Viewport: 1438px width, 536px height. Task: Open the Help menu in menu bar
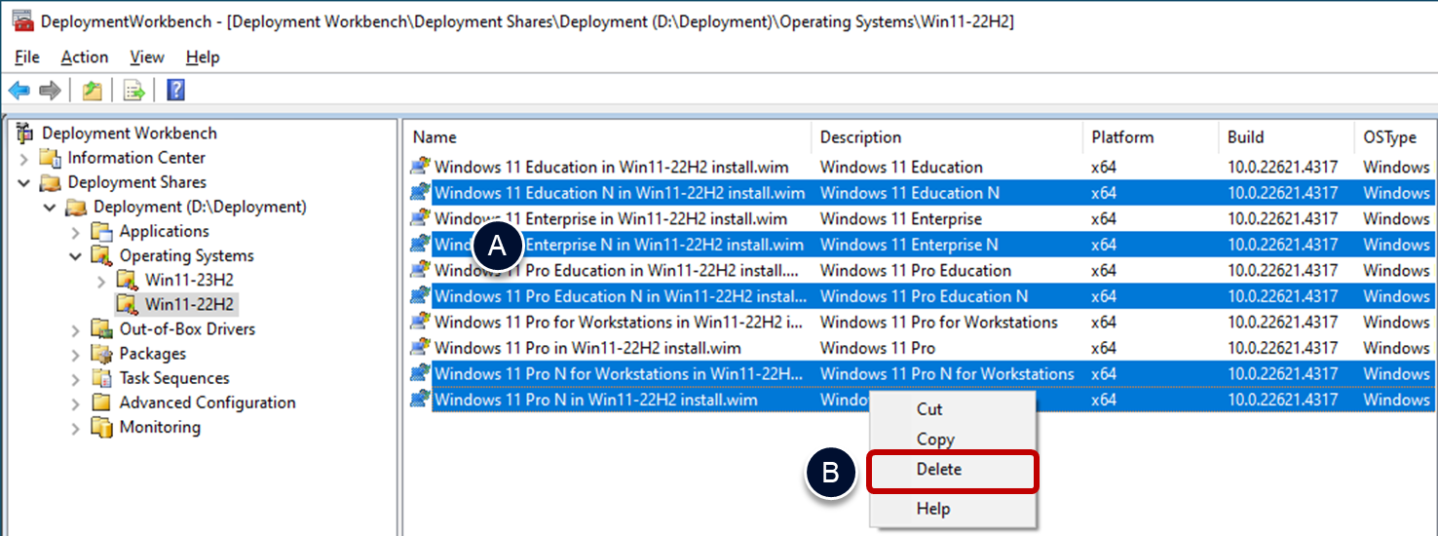pos(203,57)
